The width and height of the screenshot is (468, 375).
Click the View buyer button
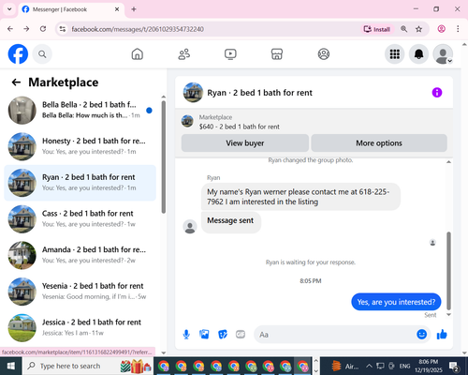[x=245, y=143]
